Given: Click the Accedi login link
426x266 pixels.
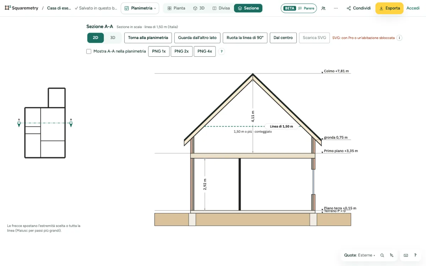Looking at the screenshot, I should [413, 8].
